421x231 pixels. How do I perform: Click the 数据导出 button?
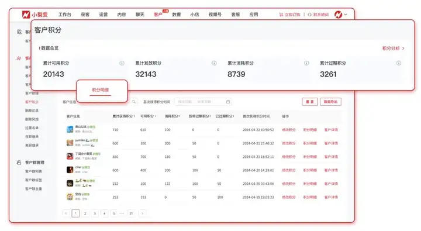pos(330,102)
